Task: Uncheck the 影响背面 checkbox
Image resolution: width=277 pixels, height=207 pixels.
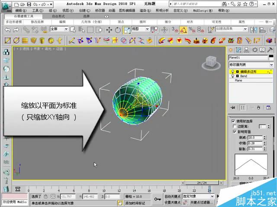Action: click(x=234, y=131)
